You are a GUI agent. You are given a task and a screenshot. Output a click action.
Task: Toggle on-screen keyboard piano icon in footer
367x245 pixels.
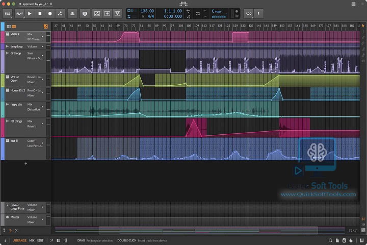[362, 240]
